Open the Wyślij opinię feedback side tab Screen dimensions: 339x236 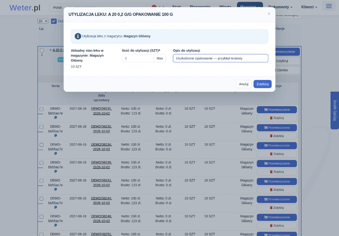(x=335, y=110)
